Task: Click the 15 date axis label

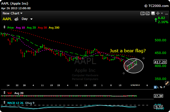Action: tap(120, 85)
